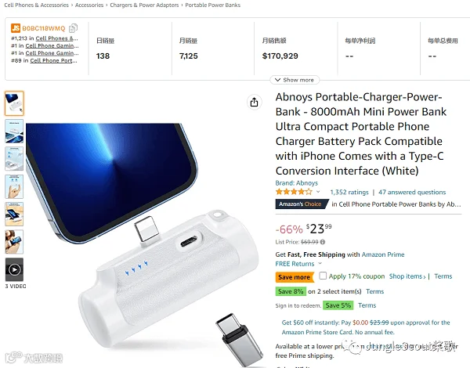Click the List Price info icon
Viewport: 470px width, 368px height.
coord(323,242)
